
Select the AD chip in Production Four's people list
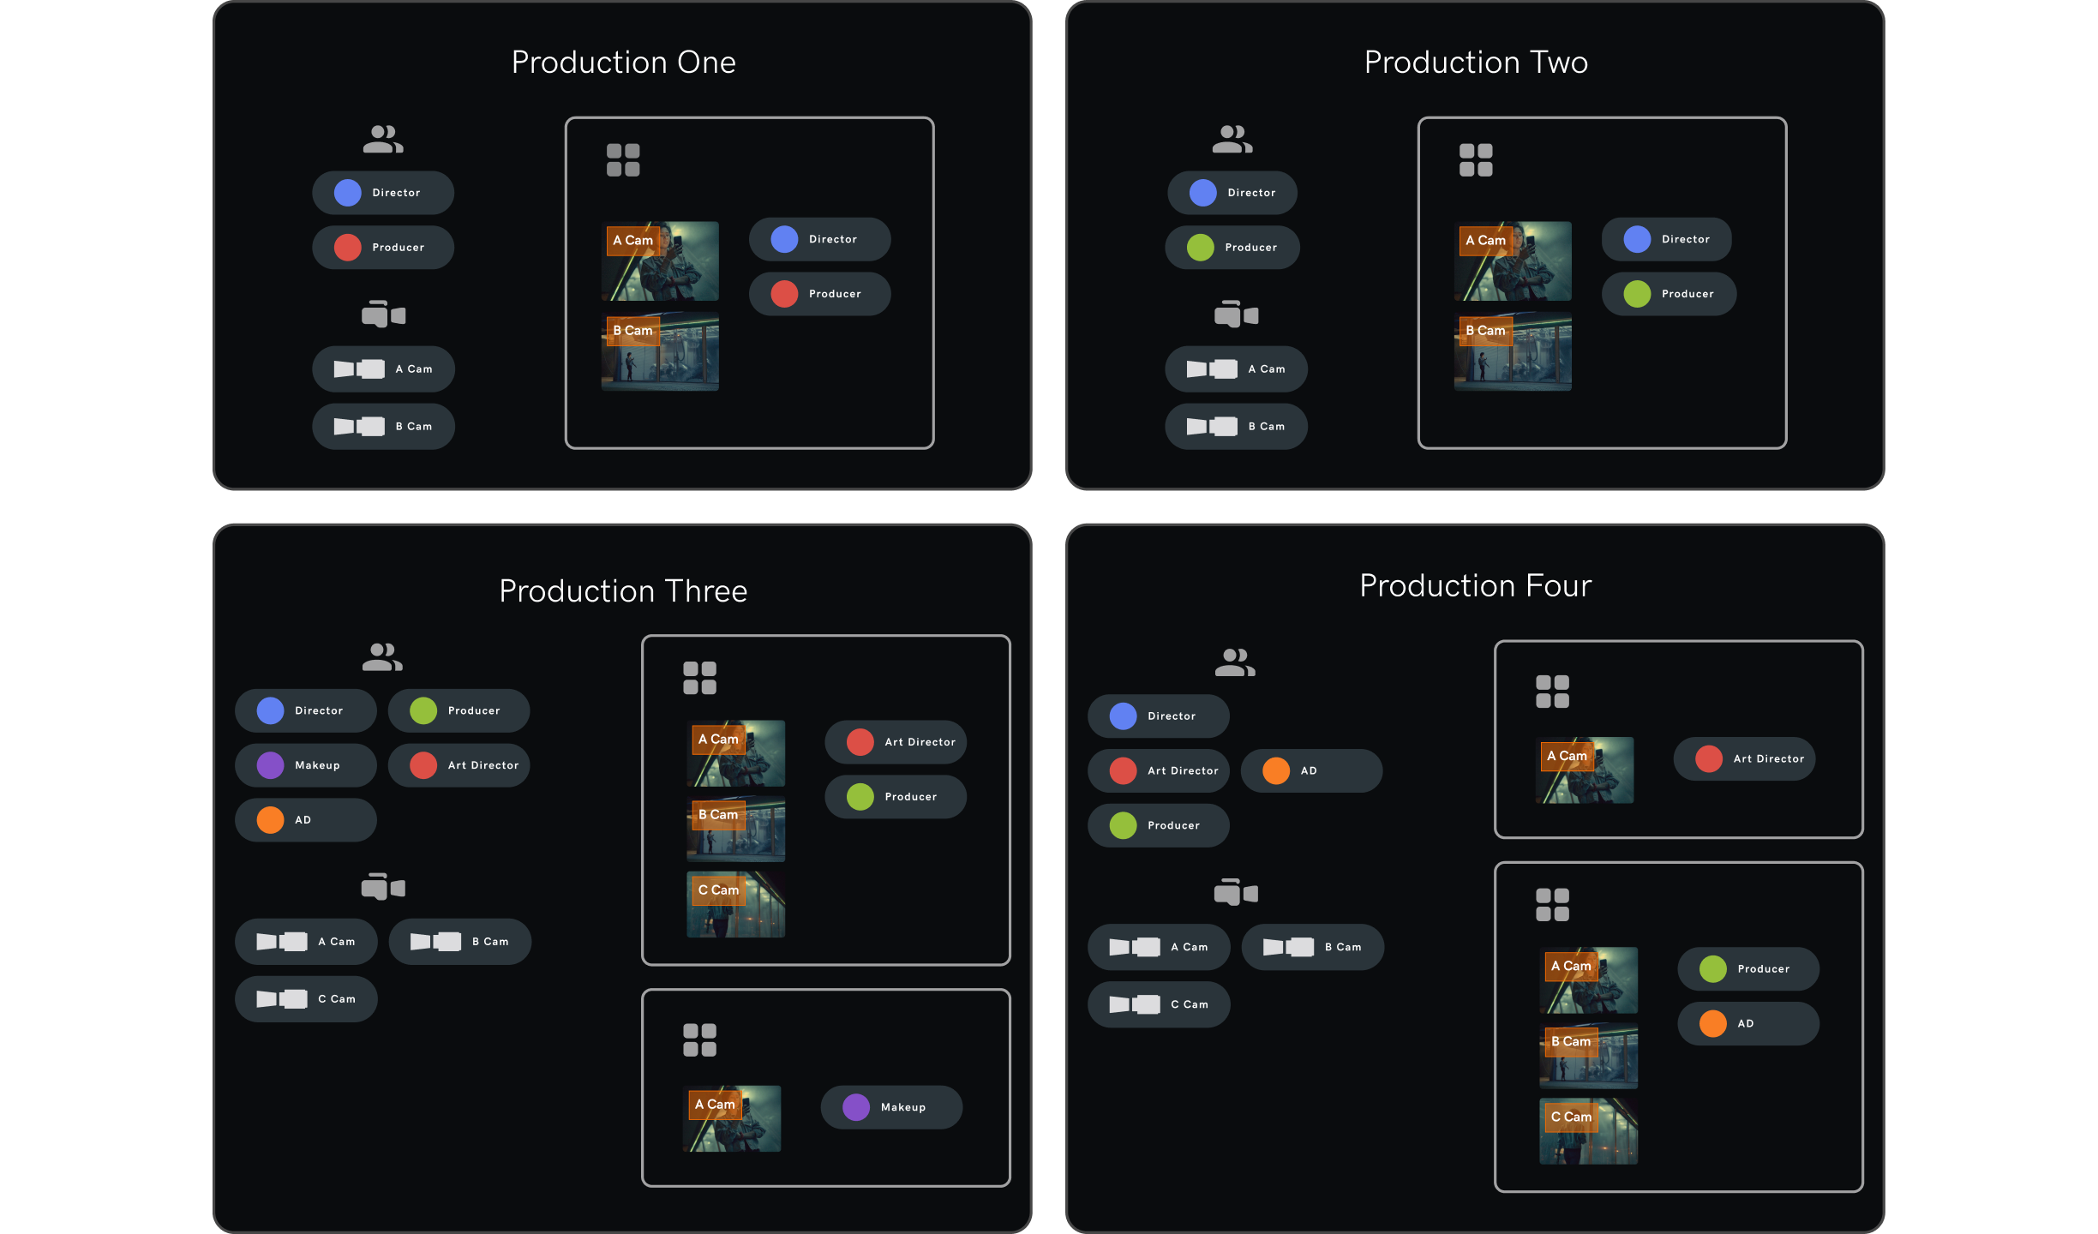pyautogui.click(x=1310, y=771)
